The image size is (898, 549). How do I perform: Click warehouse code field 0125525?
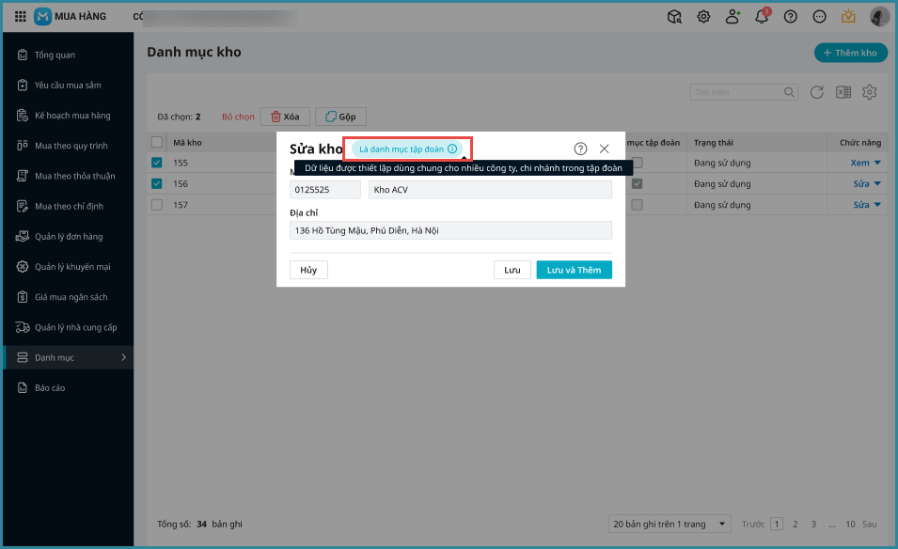[325, 190]
